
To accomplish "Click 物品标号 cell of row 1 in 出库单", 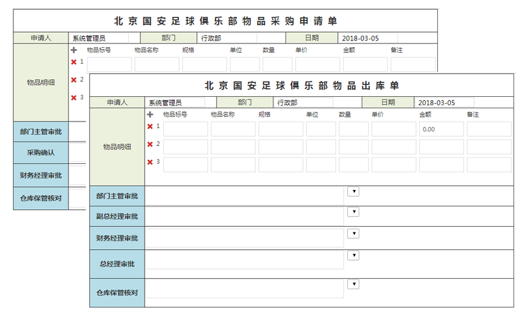I will tap(186, 129).
